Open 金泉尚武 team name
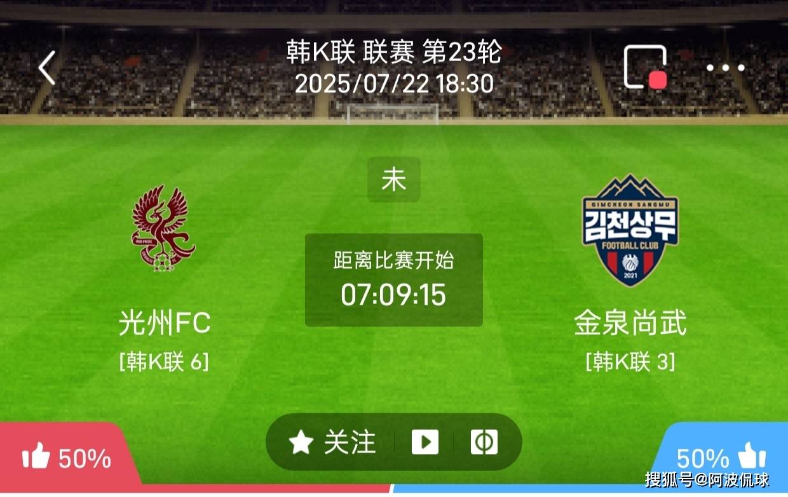 click(x=630, y=323)
